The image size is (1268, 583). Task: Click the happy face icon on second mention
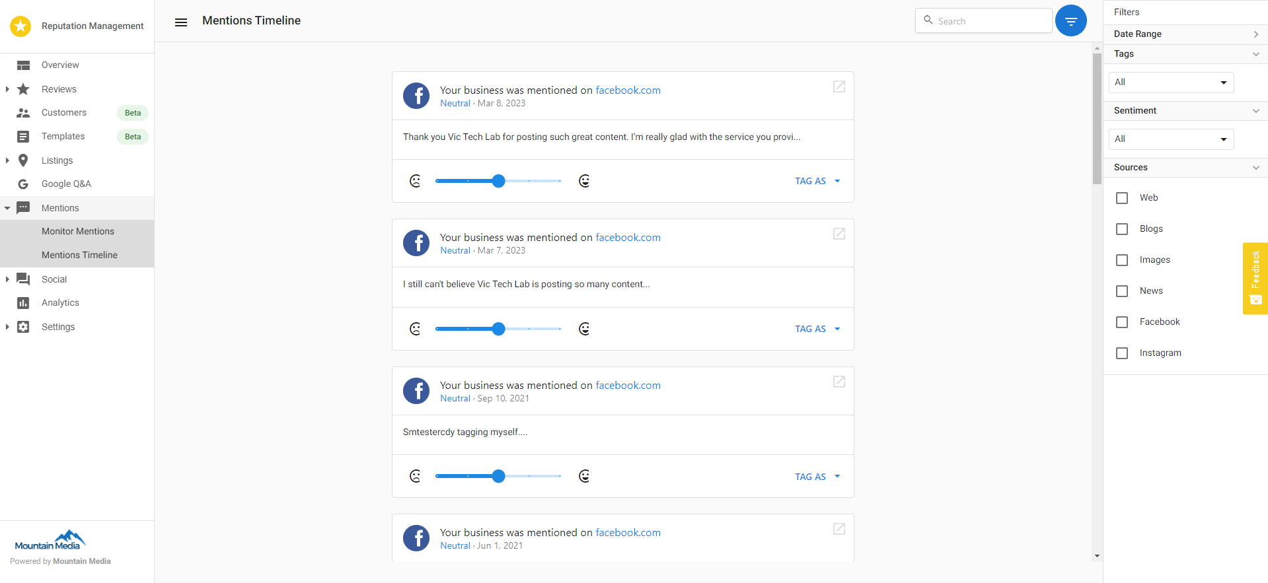584,329
